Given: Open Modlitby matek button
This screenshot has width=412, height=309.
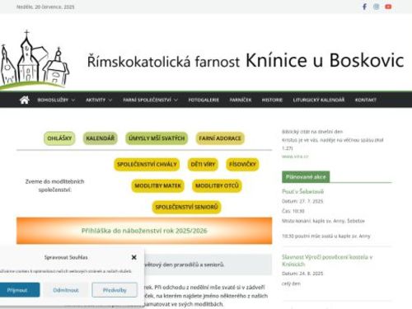Looking at the screenshot, I should [157, 185].
